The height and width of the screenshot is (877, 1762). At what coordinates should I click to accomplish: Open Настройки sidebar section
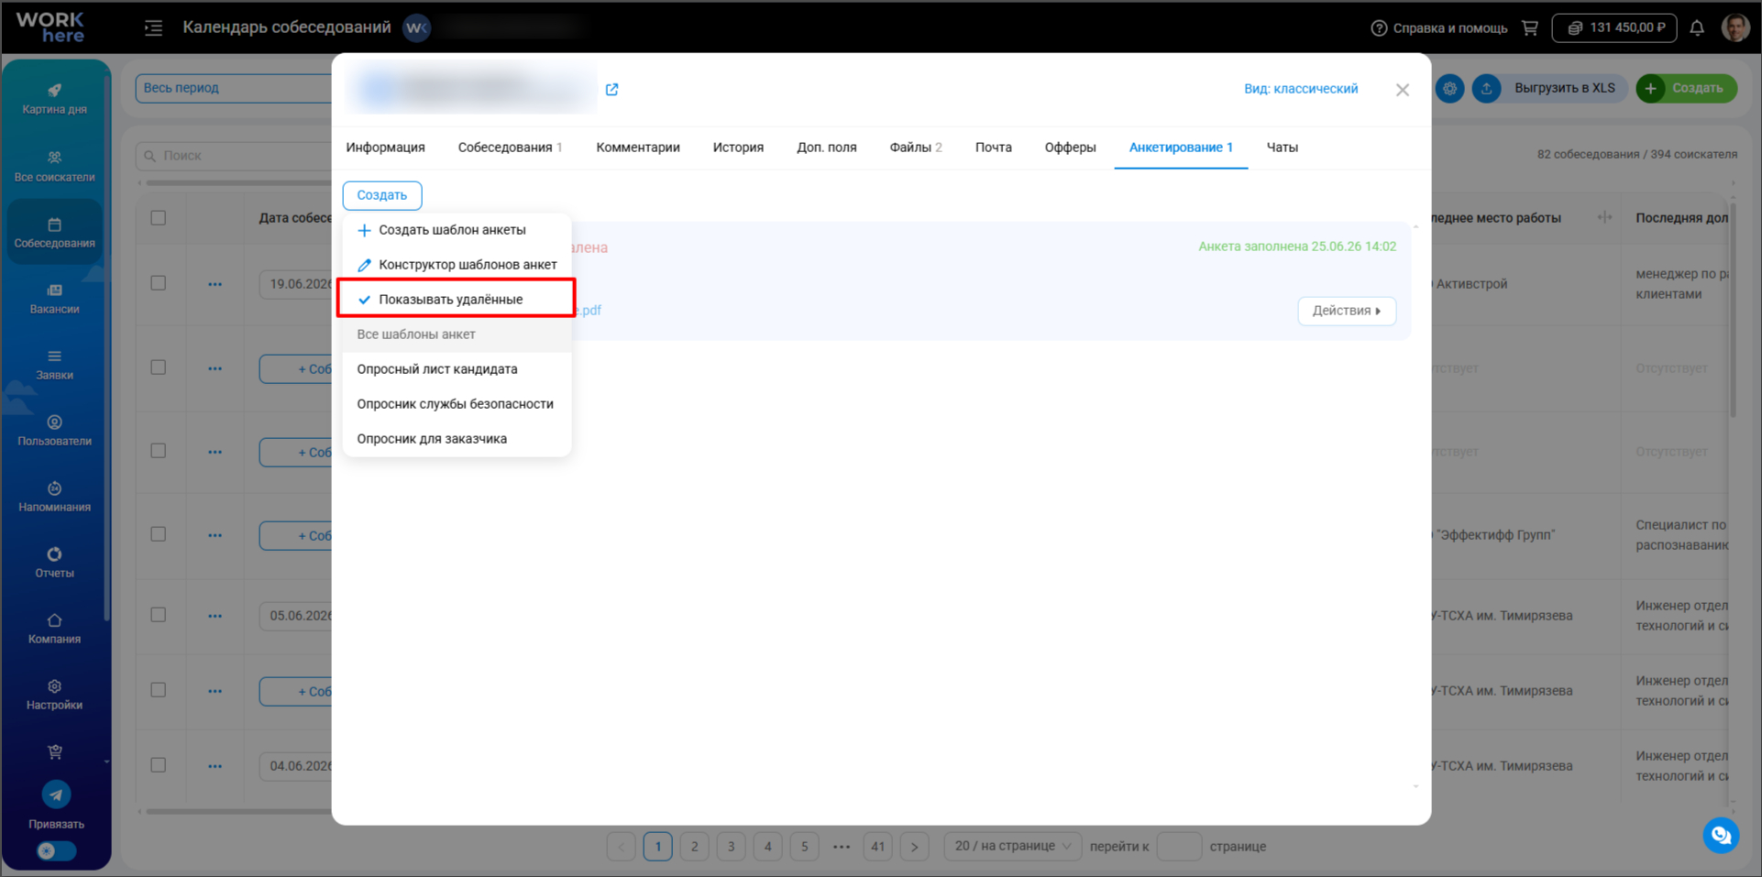55,695
